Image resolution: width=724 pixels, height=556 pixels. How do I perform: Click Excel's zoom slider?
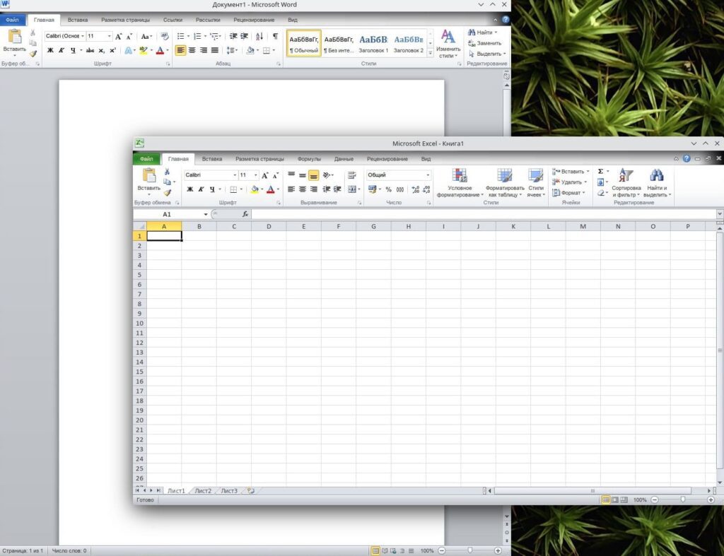pos(682,499)
